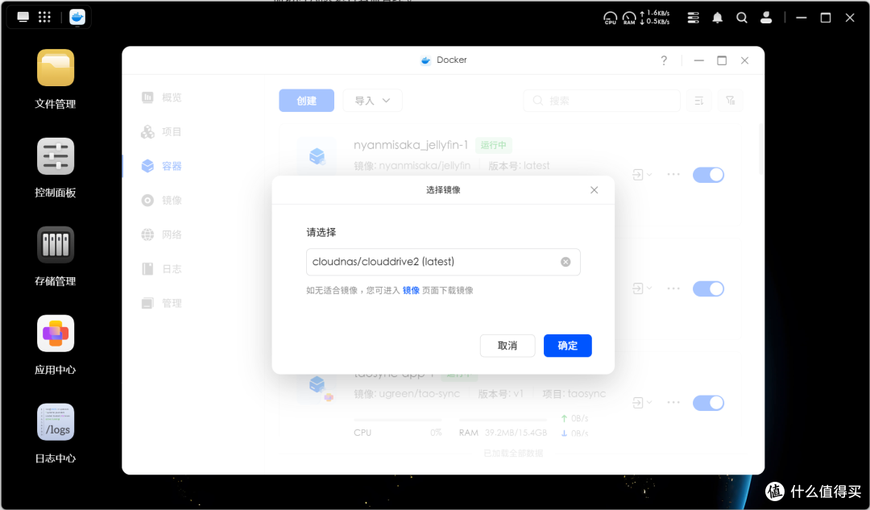Click the 项目: taosync label
This screenshot has height=510, width=870.
point(574,393)
